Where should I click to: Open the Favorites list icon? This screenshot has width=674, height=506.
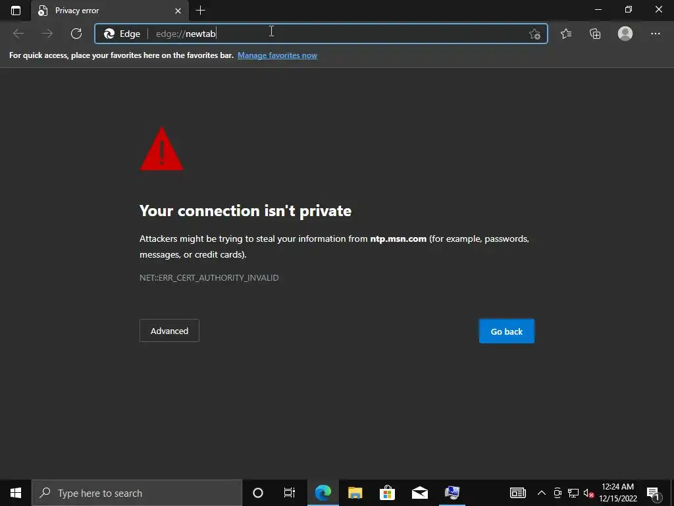pyautogui.click(x=566, y=34)
